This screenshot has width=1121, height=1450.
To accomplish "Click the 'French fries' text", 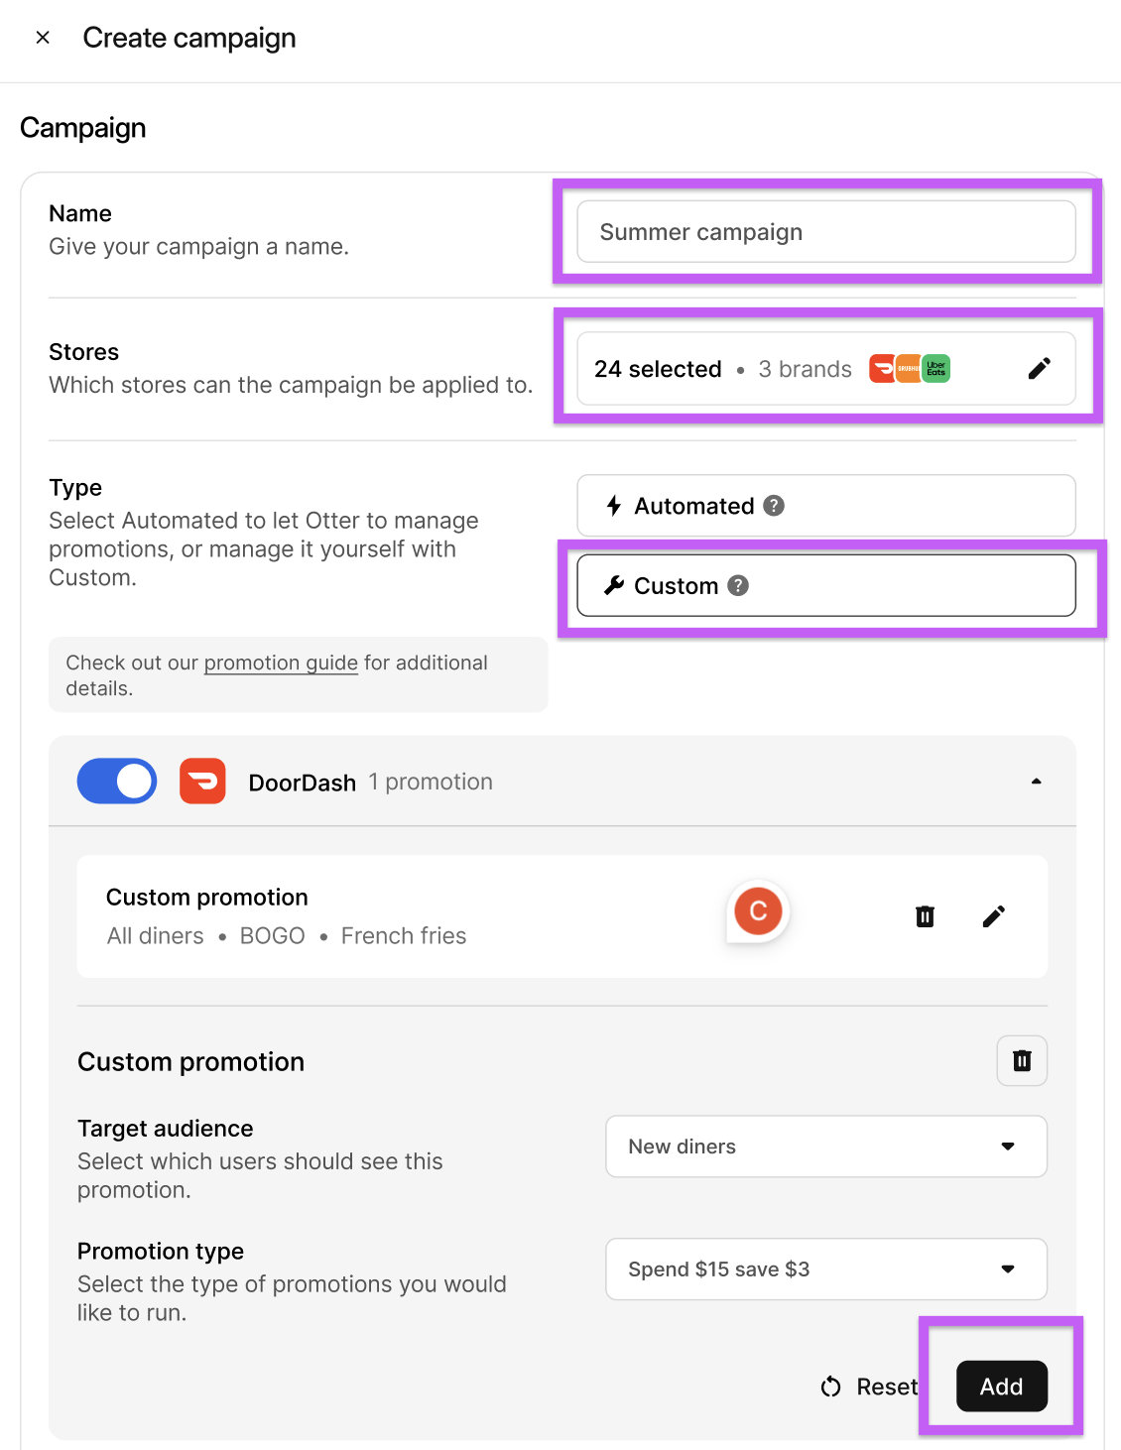I will pyautogui.click(x=404, y=936).
